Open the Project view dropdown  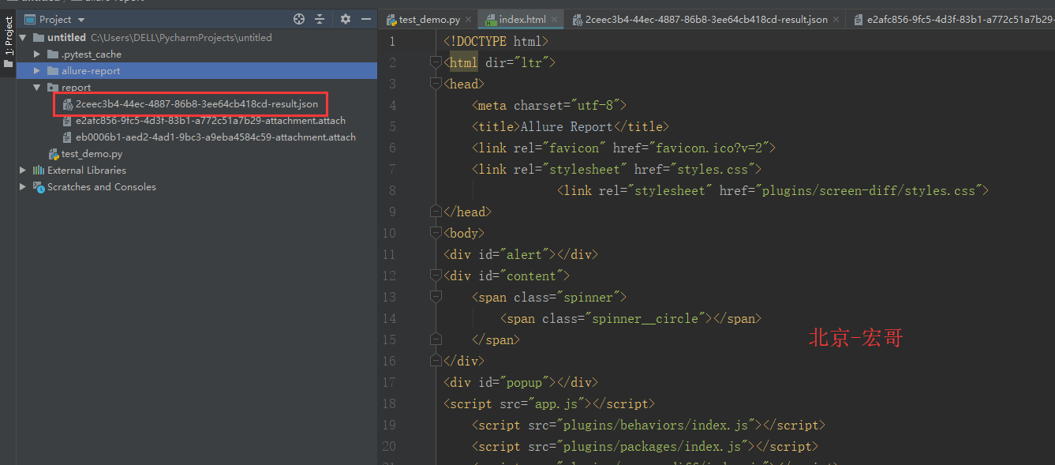[x=54, y=19]
